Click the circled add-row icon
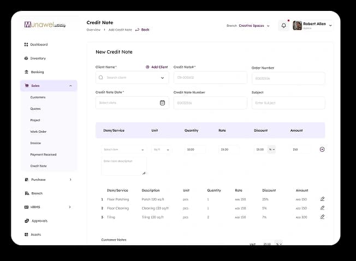Screen dimensions: 356x261 coord(322,149)
